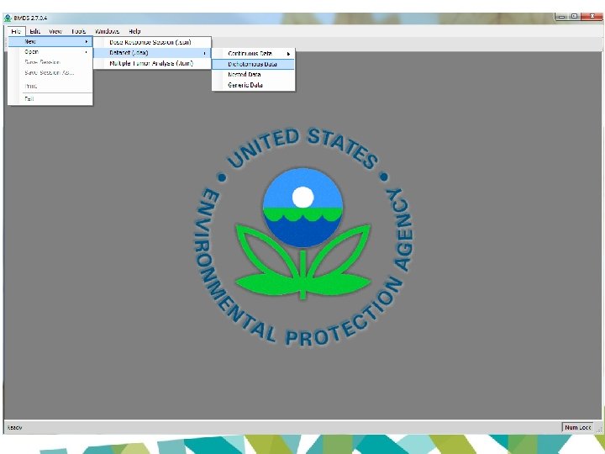Create a new Dose Response Session (.ssn)

(x=152, y=42)
